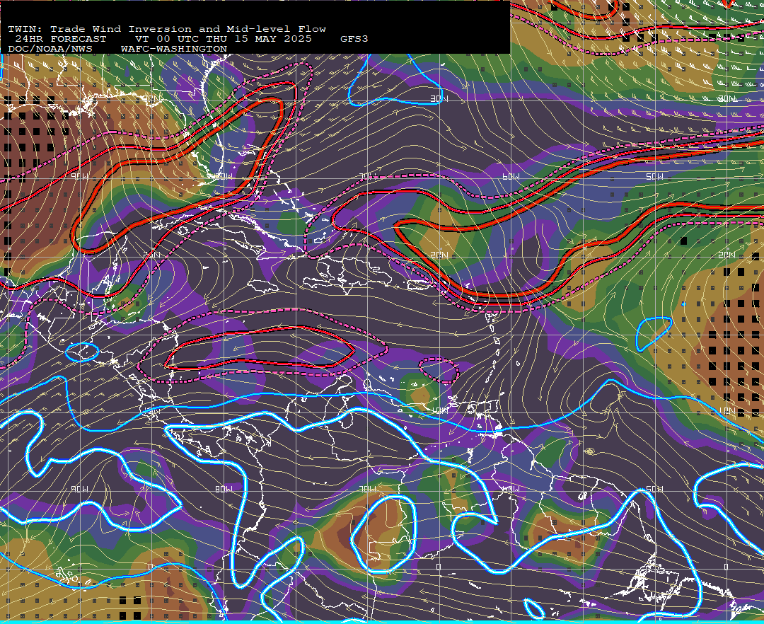The image size is (764, 624).
Task: Click the '30N' latitude label below the header
Action: [x=439, y=99]
